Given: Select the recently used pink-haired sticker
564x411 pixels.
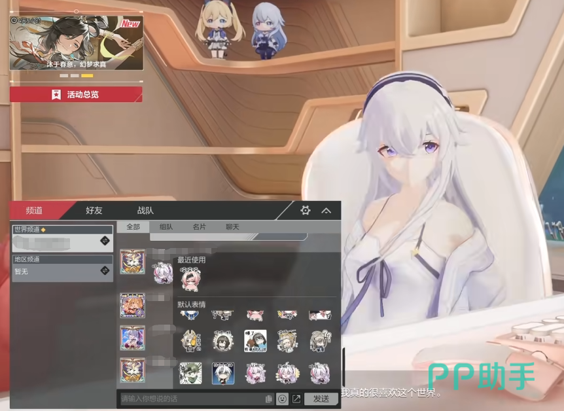Looking at the screenshot, I should point(190,278).
